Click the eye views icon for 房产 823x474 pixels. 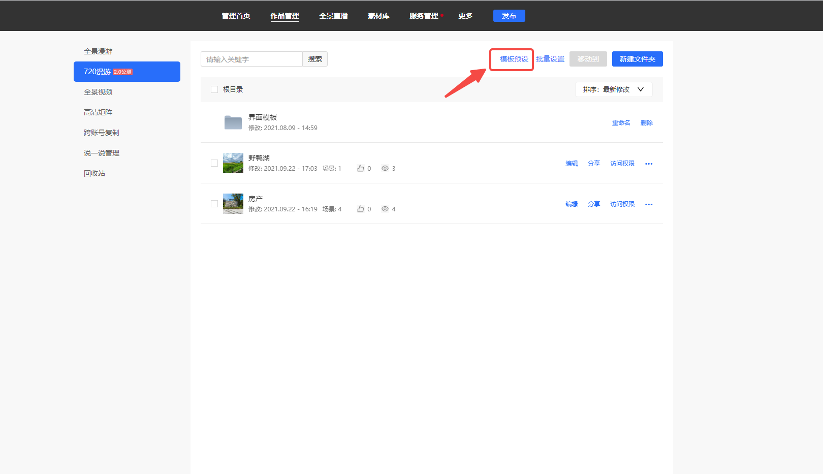tap(385, 209)
